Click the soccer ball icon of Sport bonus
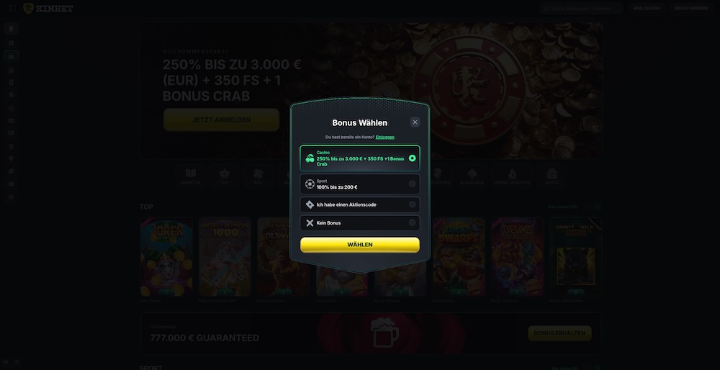This screenshot has width=720, height=370. pos(310,184)
